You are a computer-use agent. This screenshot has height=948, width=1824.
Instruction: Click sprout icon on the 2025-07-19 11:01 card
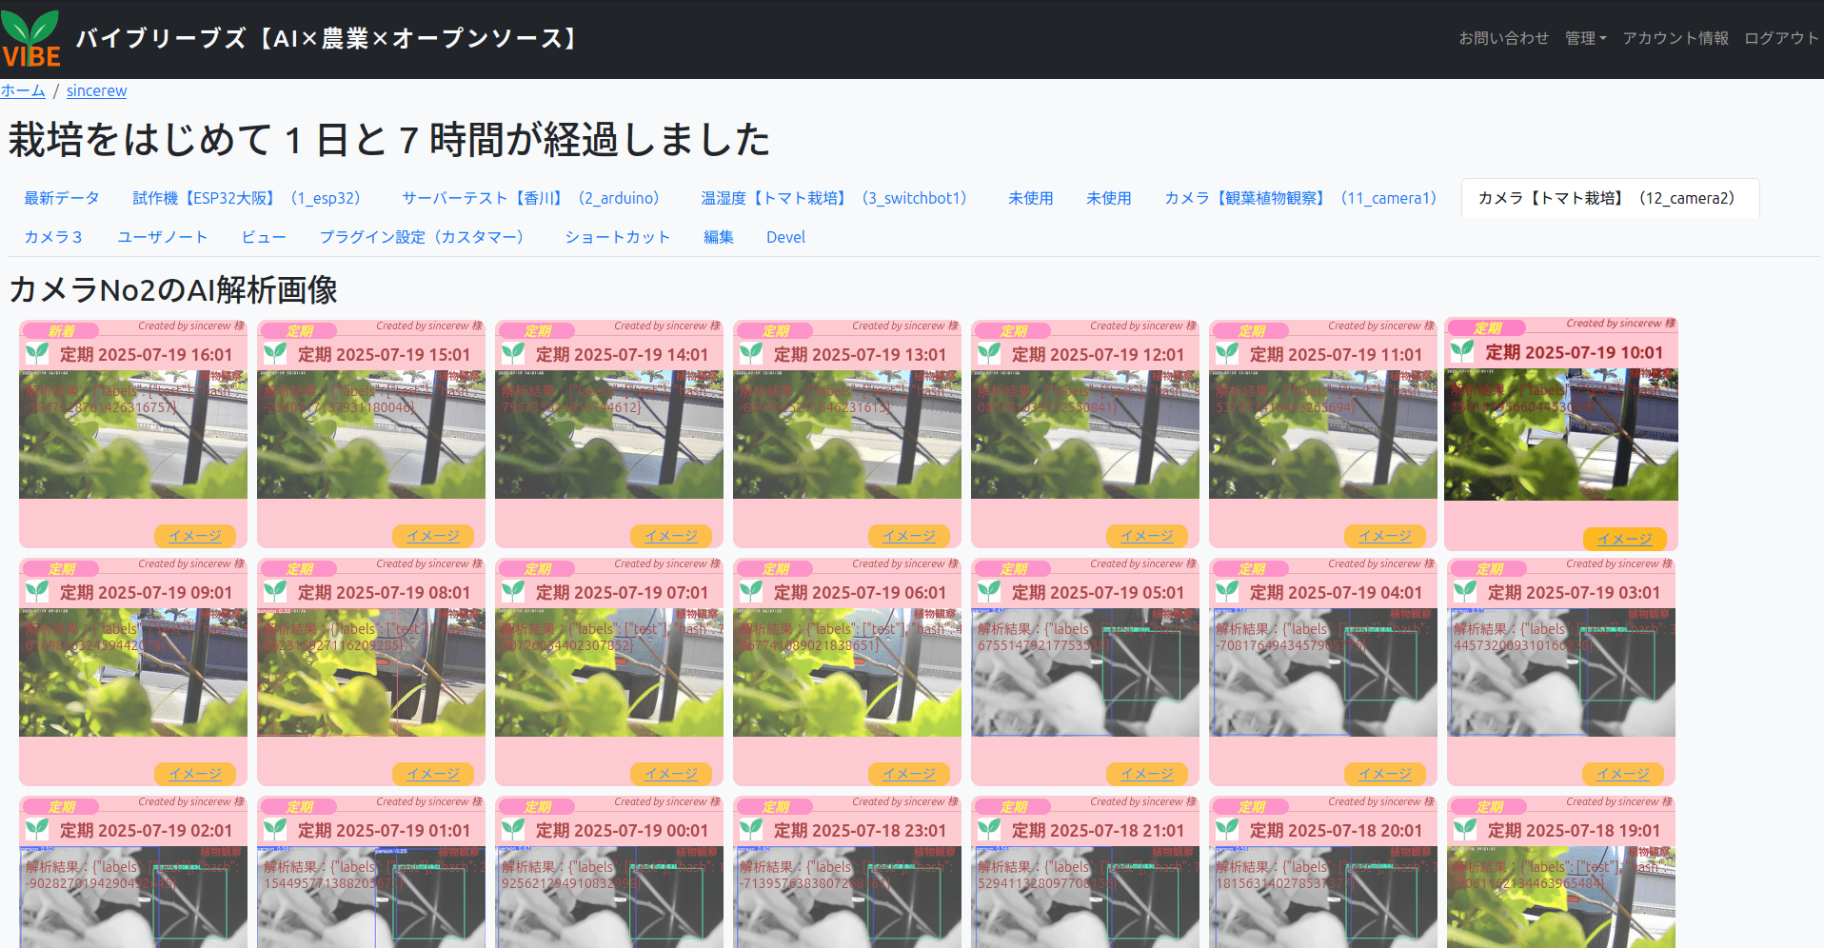(1227, 354)
